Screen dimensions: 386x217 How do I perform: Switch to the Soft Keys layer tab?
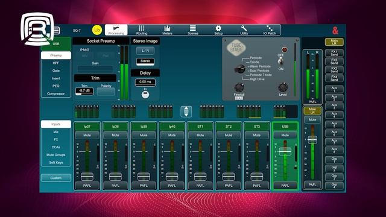[56, 162]
